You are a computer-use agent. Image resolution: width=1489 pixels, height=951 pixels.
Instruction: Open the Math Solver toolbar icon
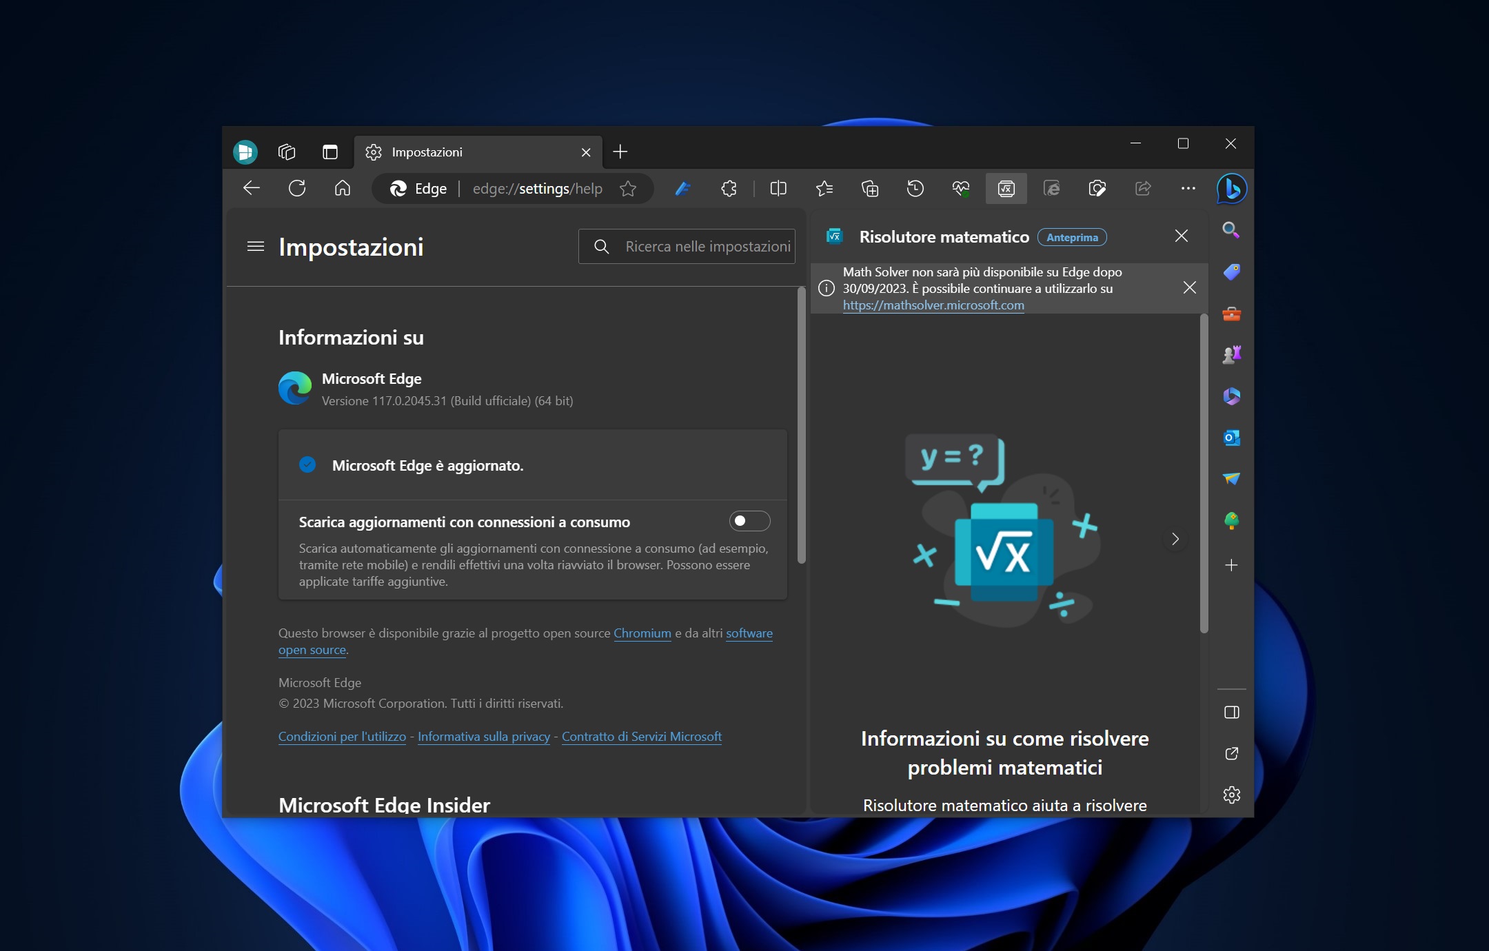click(x=1006, y=189)
